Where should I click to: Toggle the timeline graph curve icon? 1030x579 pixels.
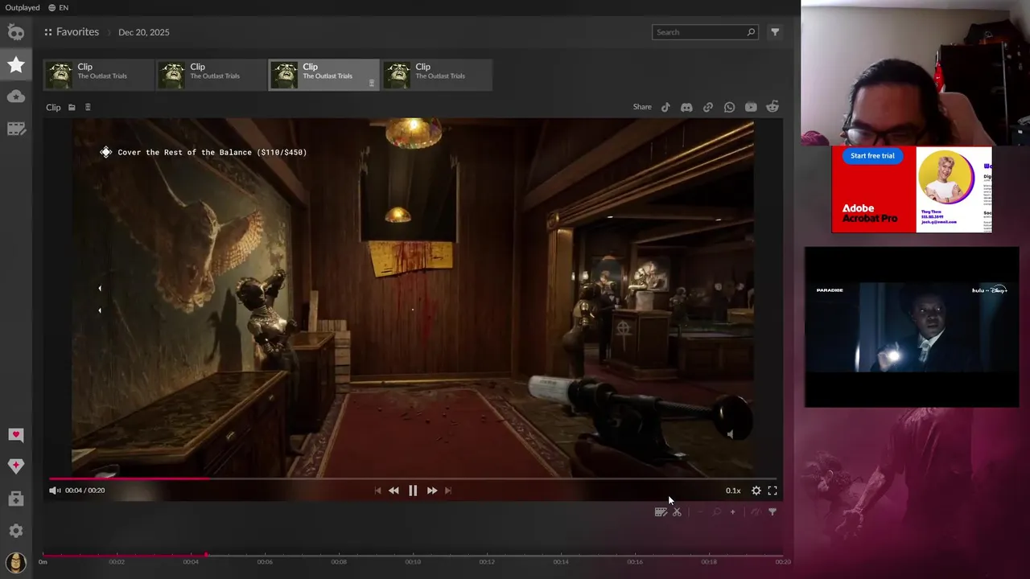click(x=756, y=511)
